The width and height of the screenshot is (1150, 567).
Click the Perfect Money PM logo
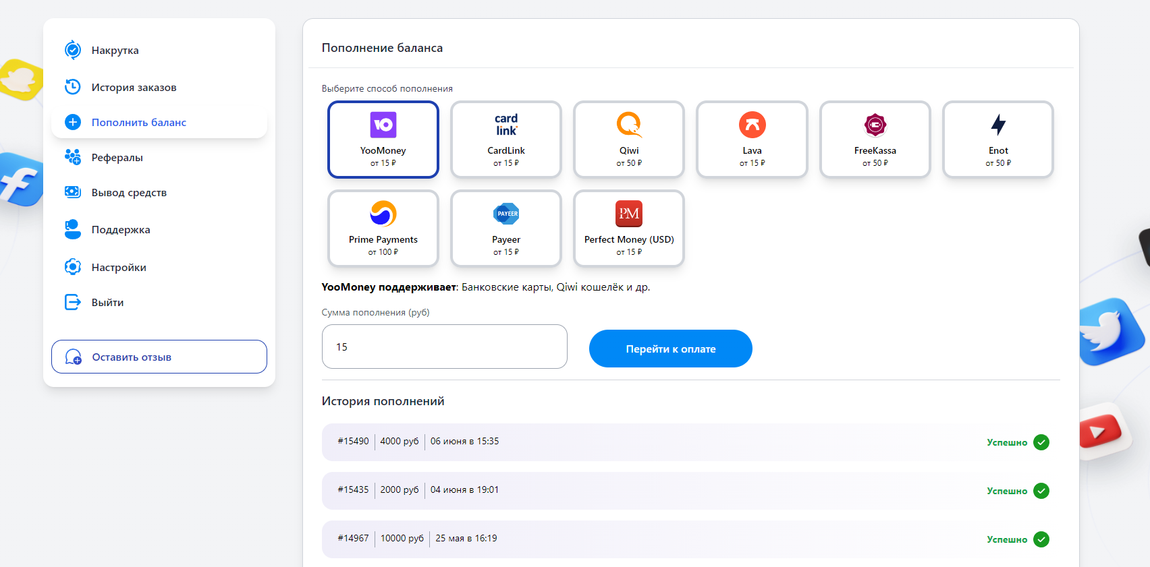[629, 214]
